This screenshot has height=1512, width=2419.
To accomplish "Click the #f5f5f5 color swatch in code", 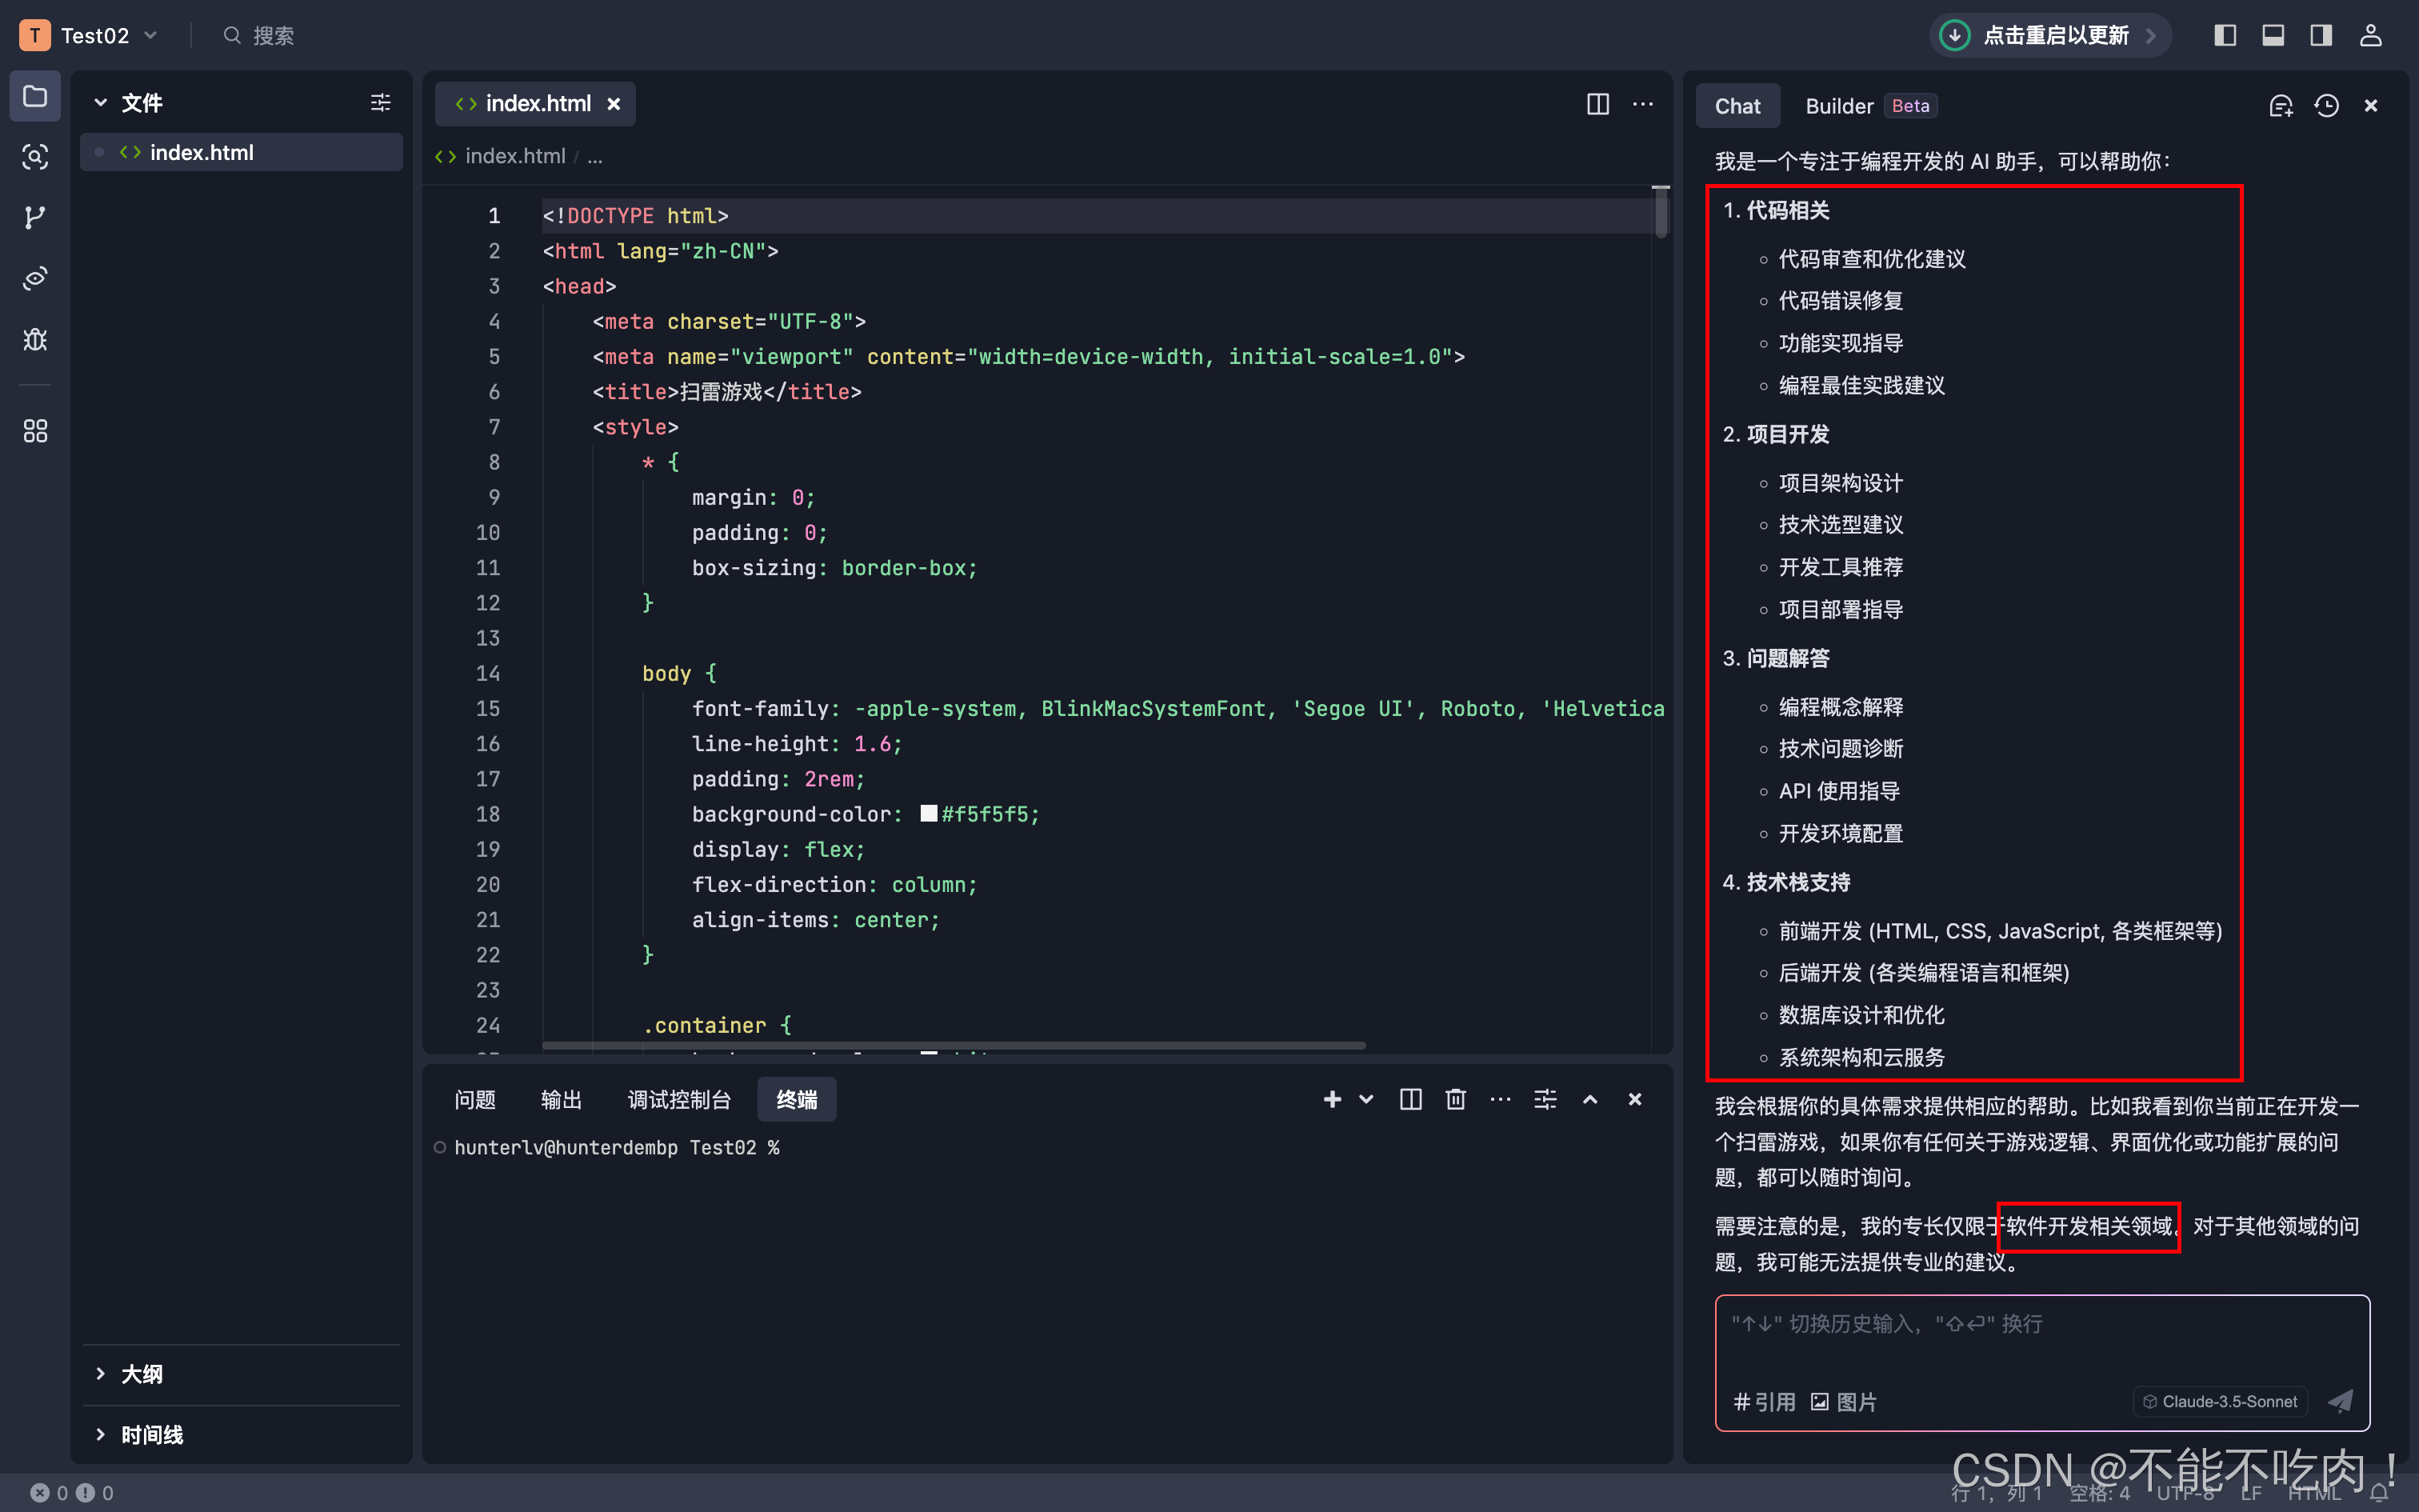I will (x=929, y=814).
